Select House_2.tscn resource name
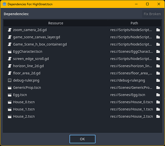 [24, 116]
